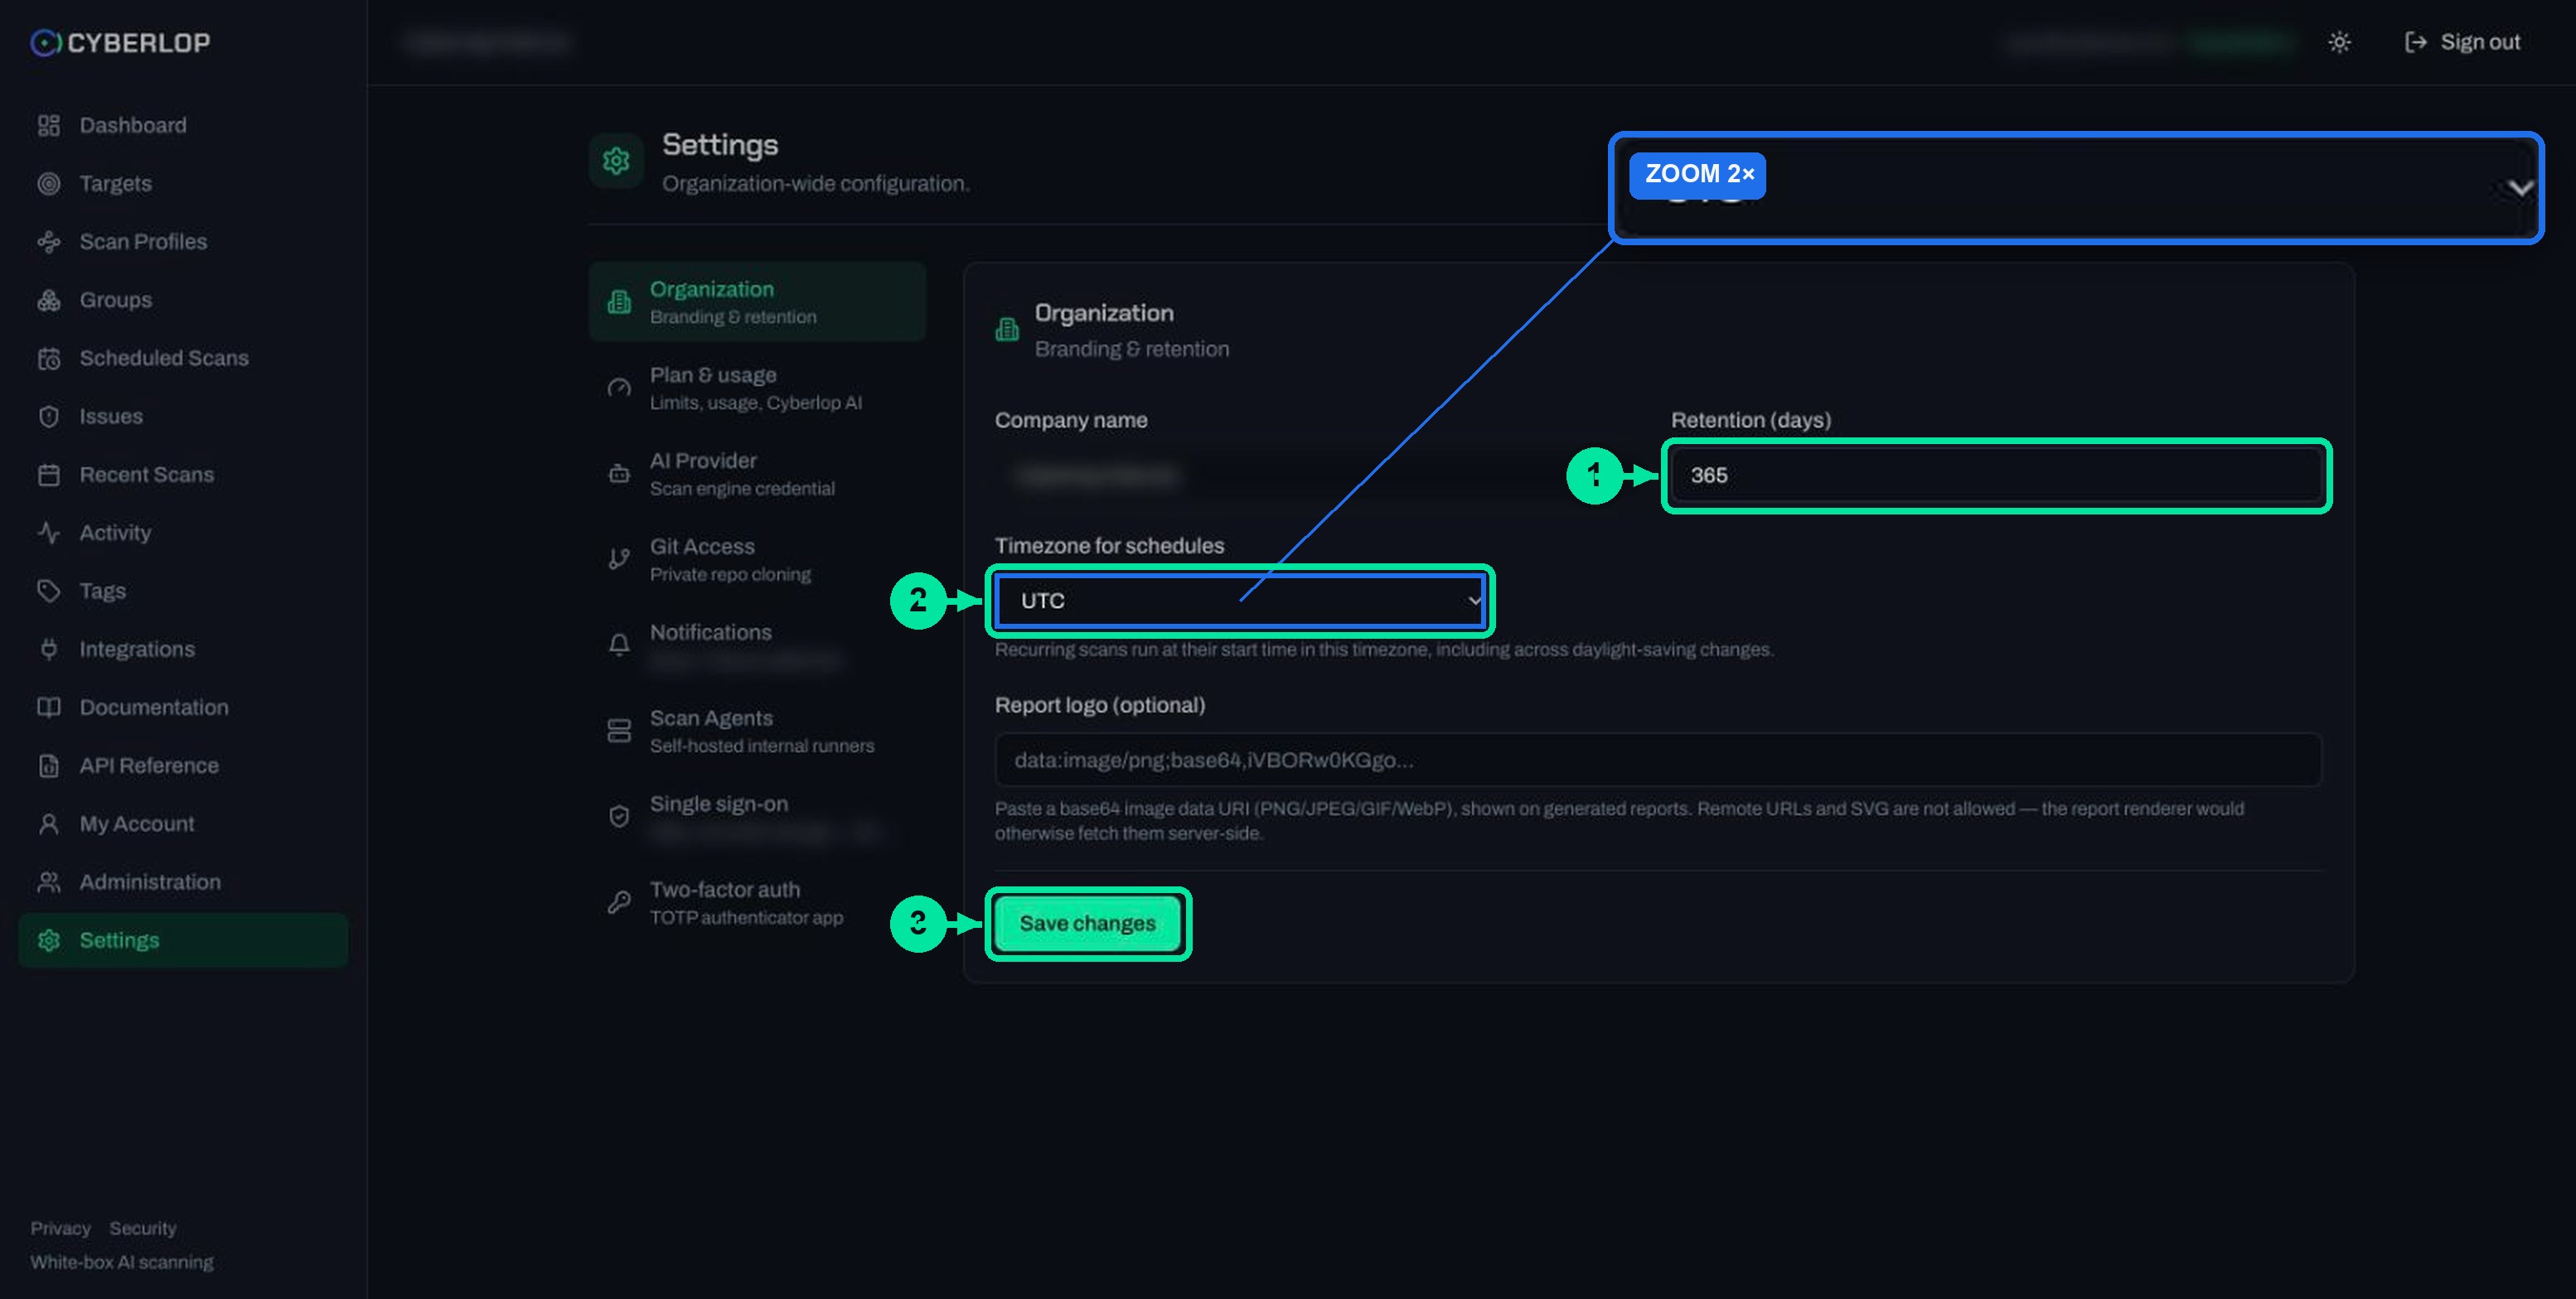
Task: Open the Timezone for schedules dropdown
Action: [x=1240, y=601]
